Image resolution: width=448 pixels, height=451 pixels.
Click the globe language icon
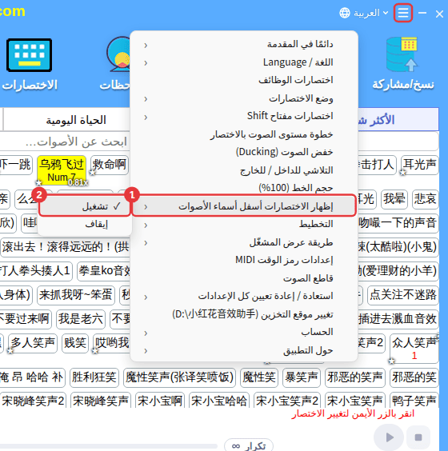345,13
